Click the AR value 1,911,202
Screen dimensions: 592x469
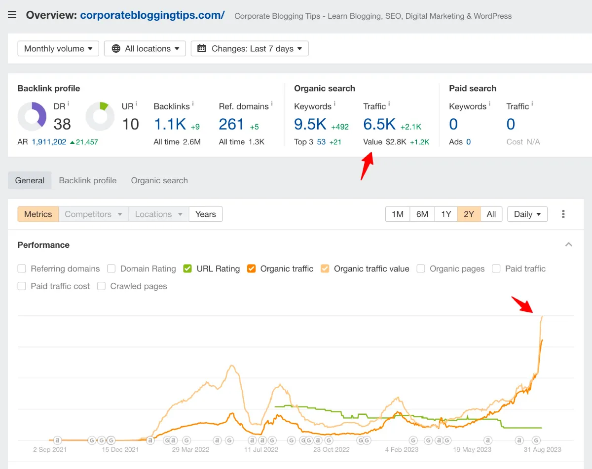click(x=49, y=142)
